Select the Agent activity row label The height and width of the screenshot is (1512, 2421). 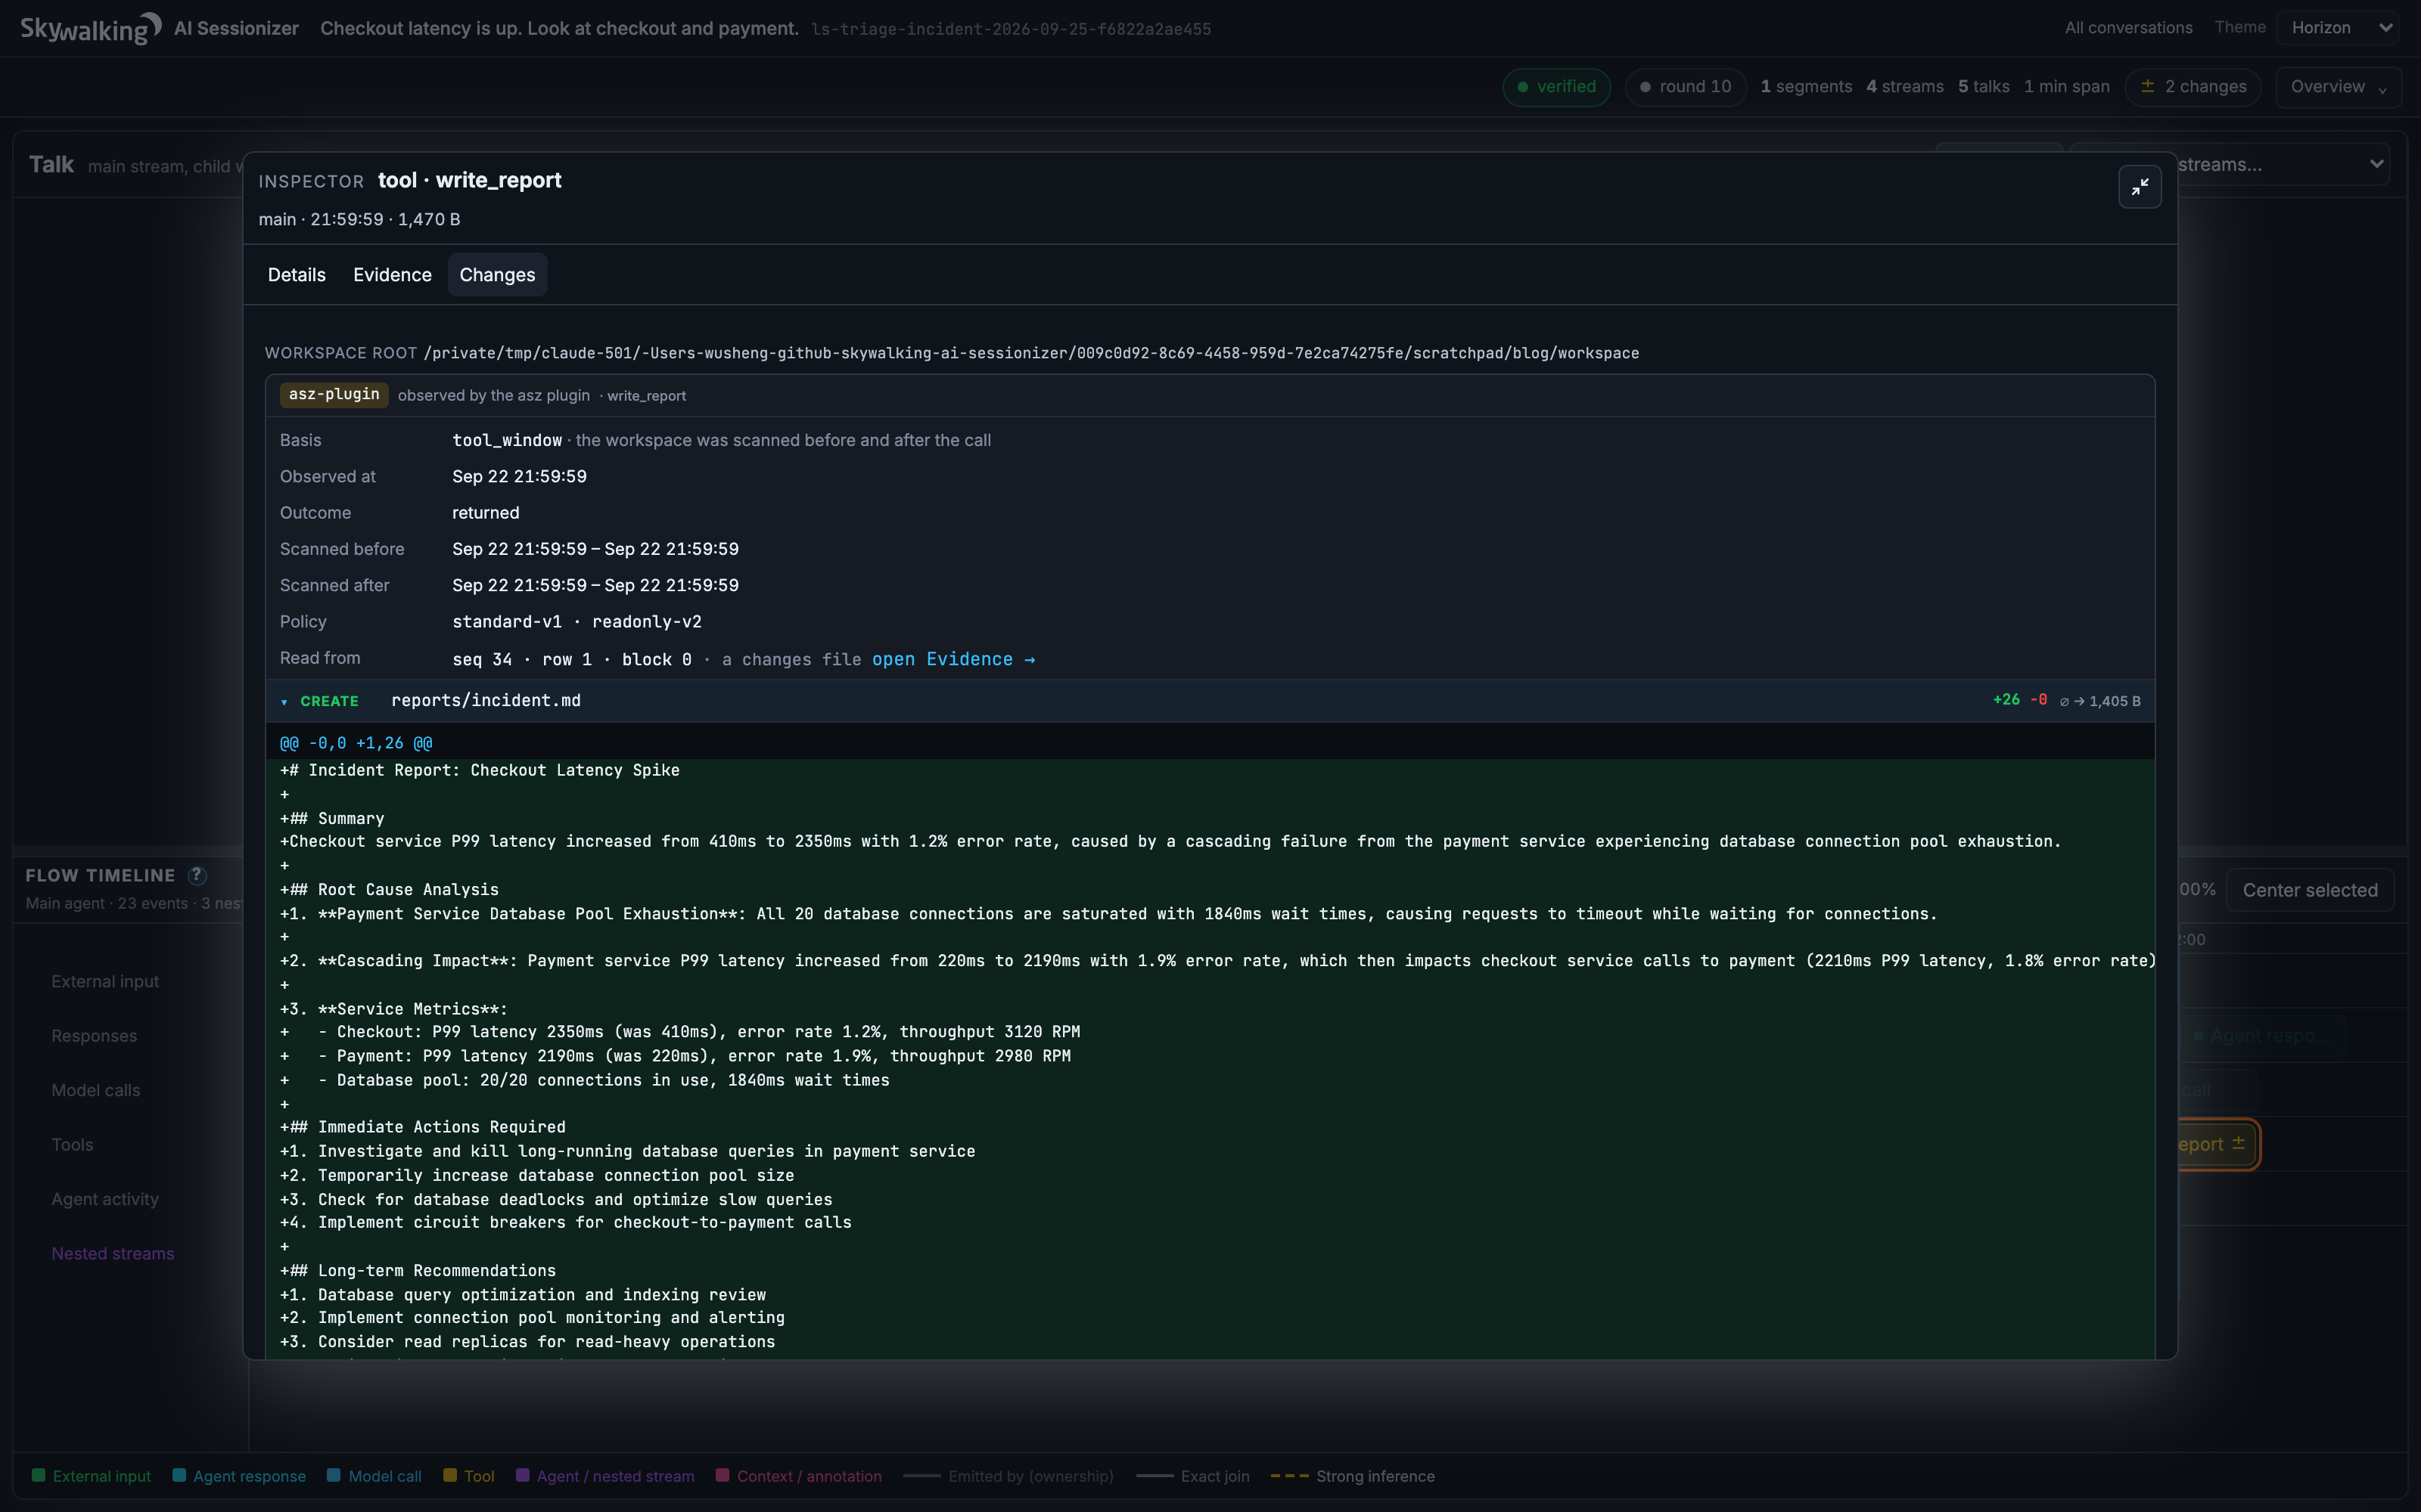[104, 1199]
